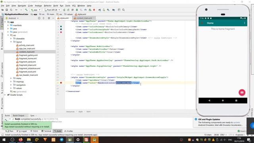The image size is (254, 143).
Task: Click the Run app icon after device dropdown
Action: [64, 10]
